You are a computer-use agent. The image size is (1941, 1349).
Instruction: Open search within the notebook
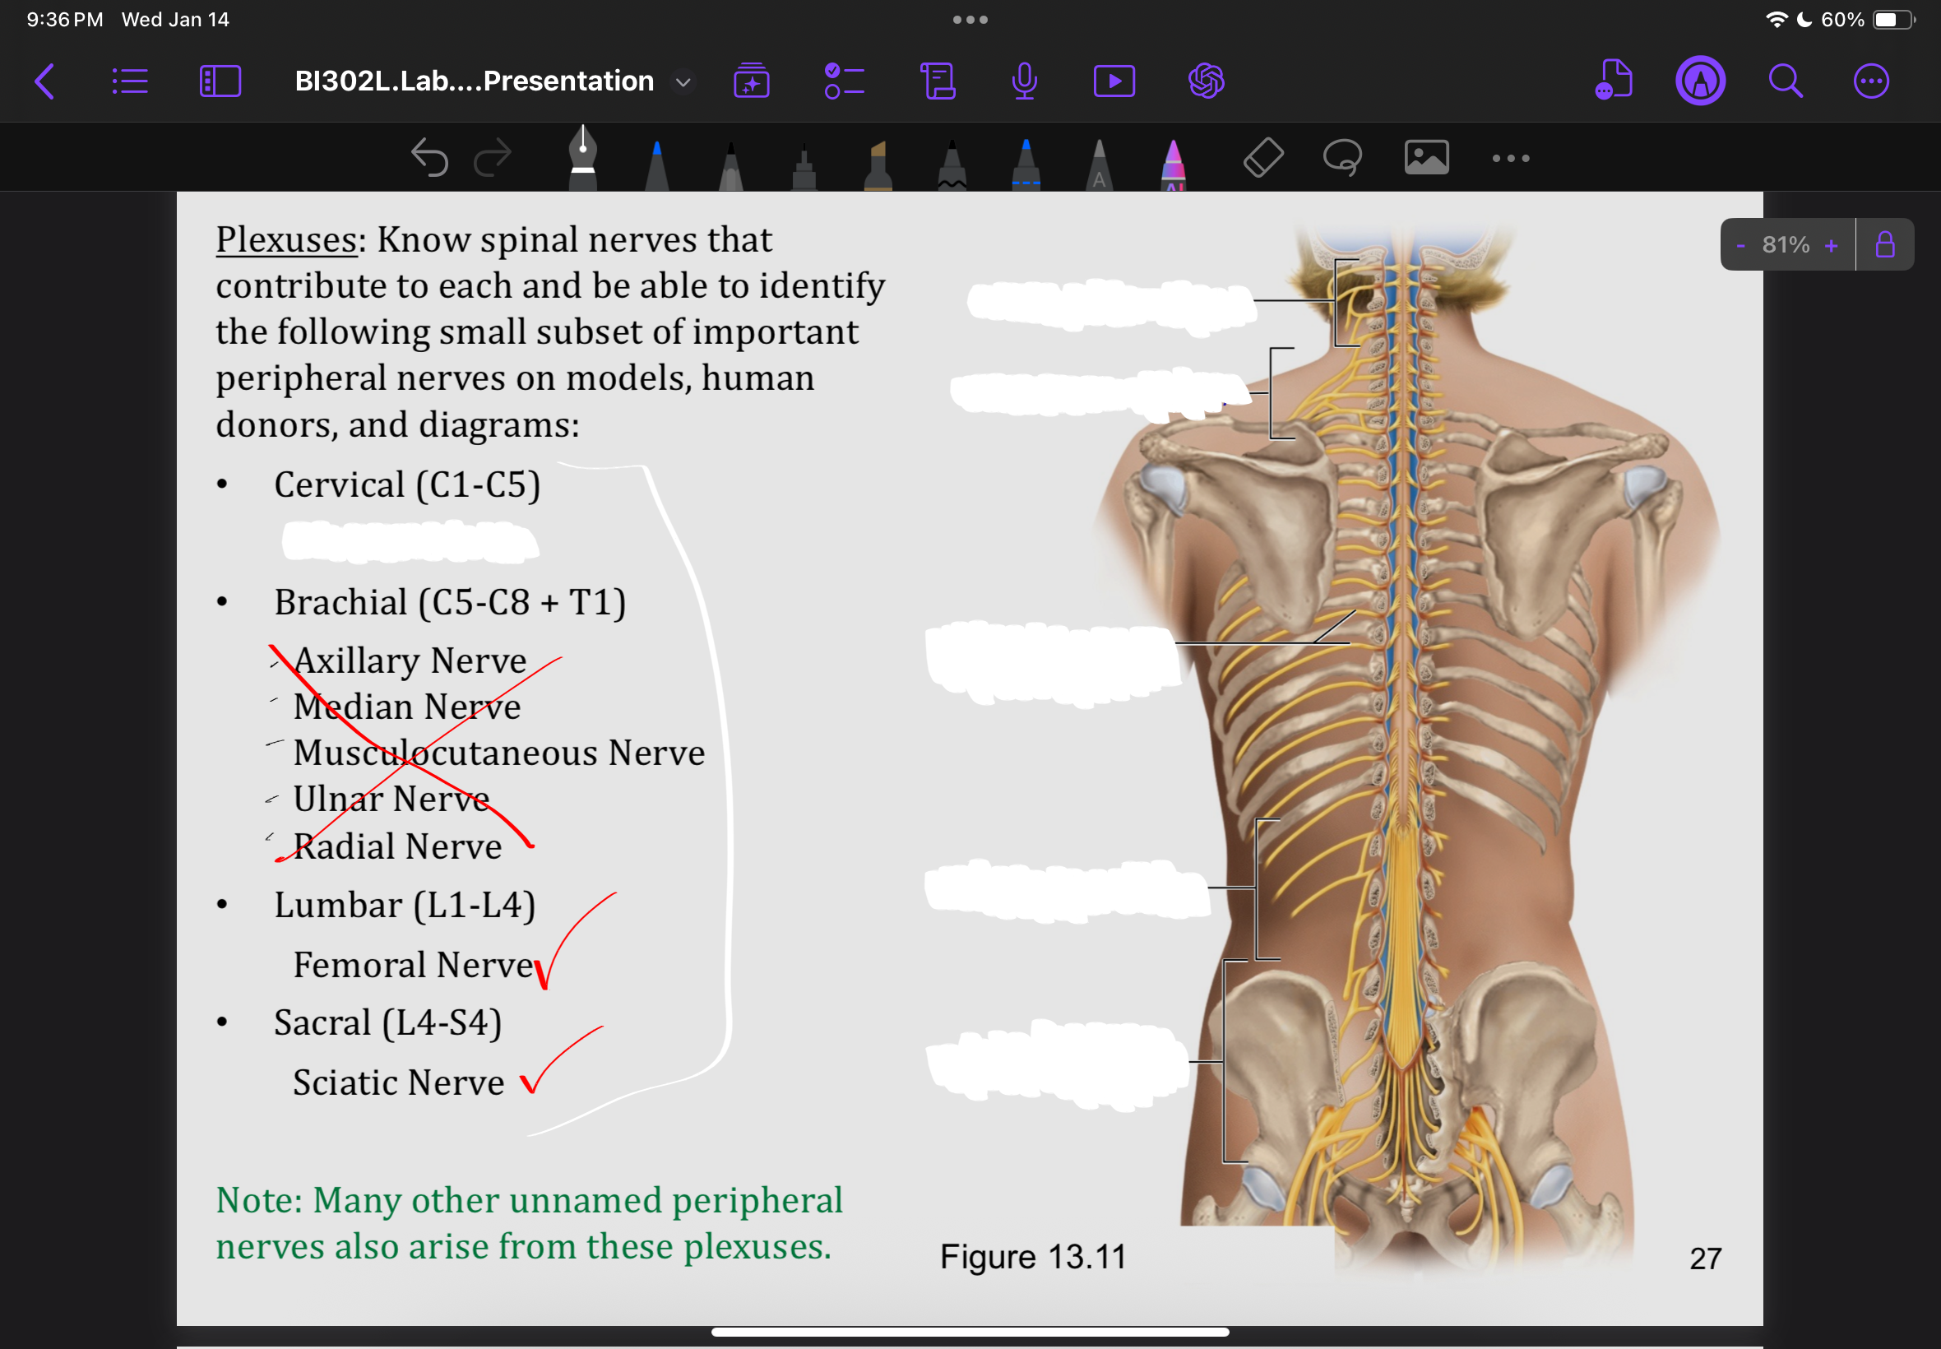point(1785,81)
